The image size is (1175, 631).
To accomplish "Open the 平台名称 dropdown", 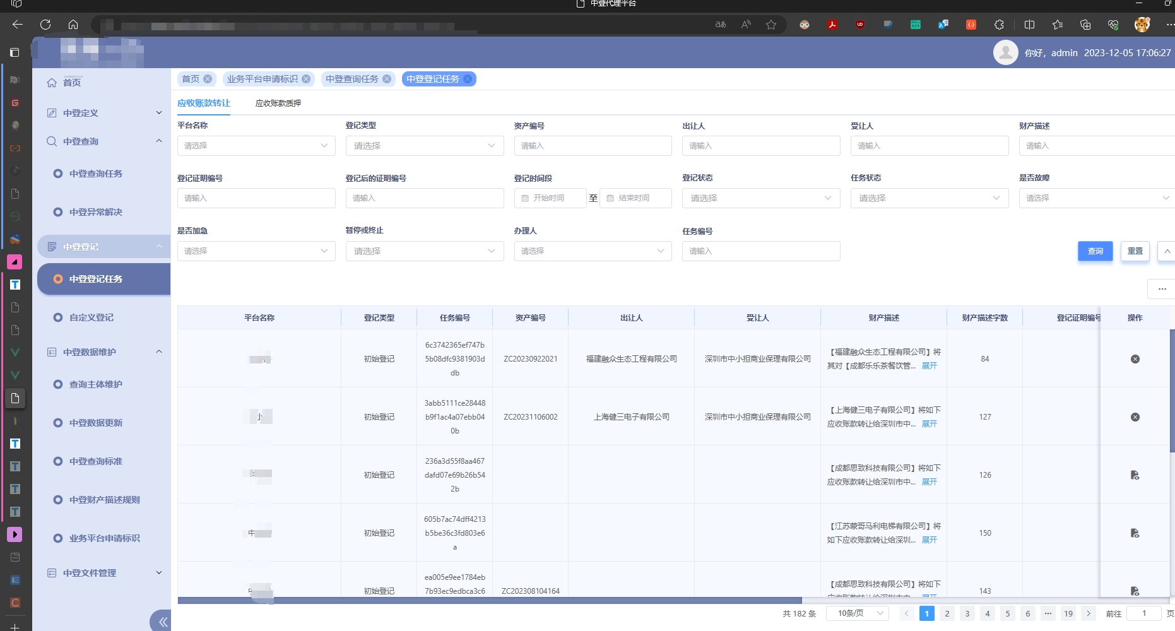I will [256, 146].
